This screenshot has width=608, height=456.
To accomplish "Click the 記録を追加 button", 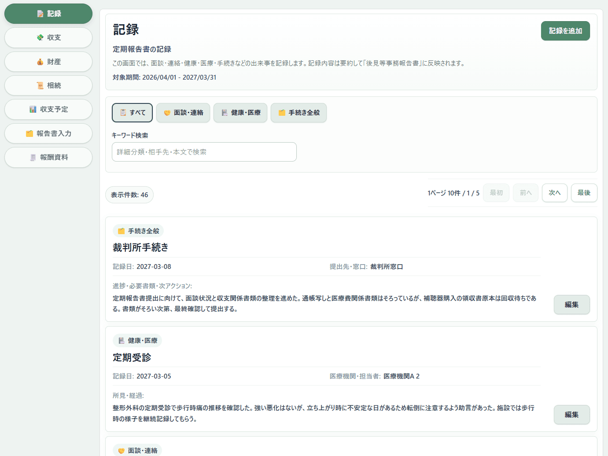I will point(565,31).
